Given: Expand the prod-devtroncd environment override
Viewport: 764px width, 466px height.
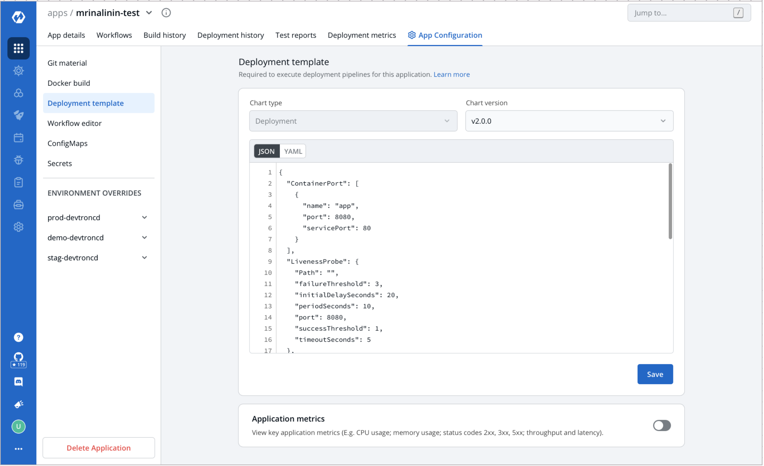Looking at the screenshot, I should point(145,217).
